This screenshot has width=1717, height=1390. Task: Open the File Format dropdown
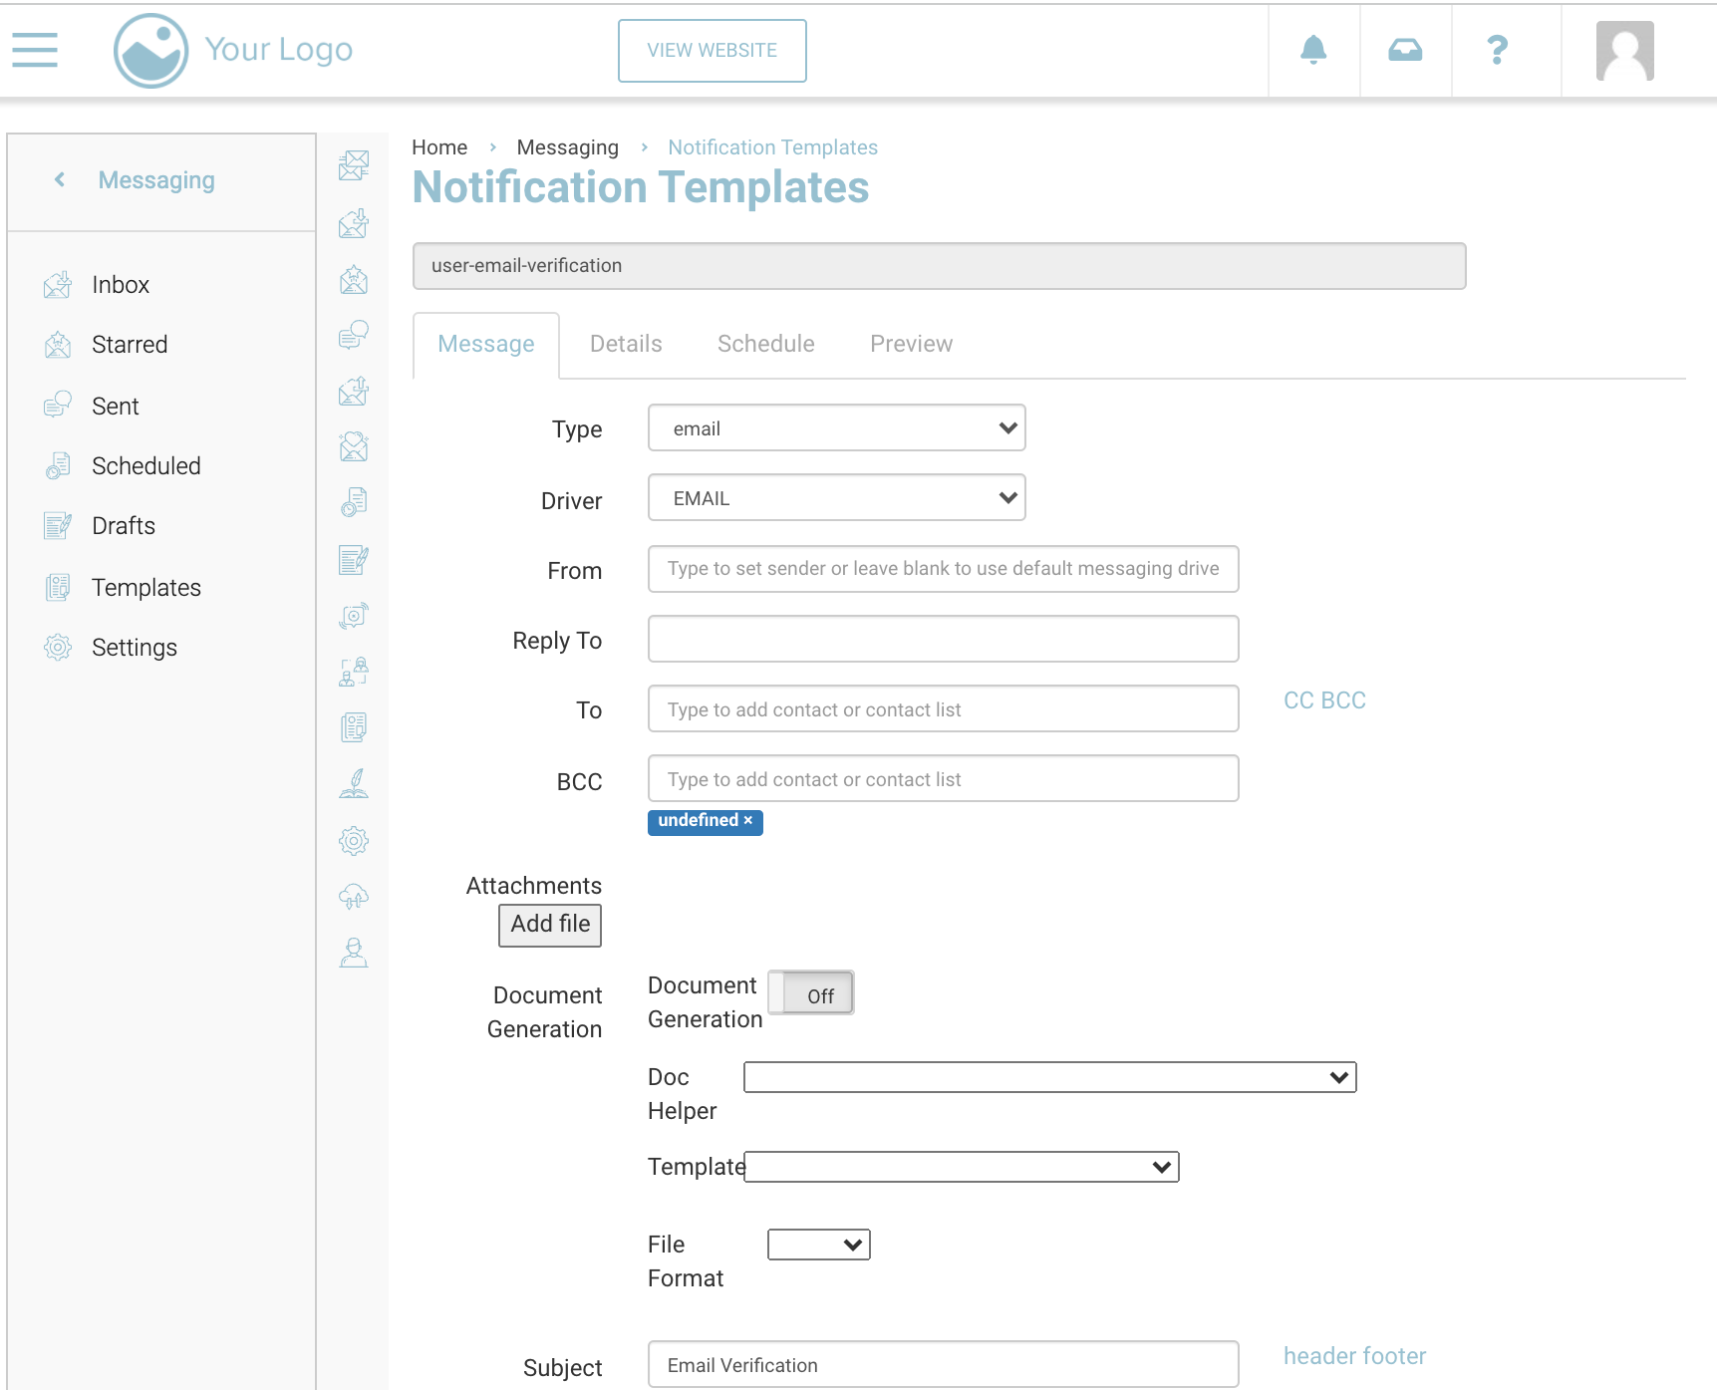pos(818,1245)
